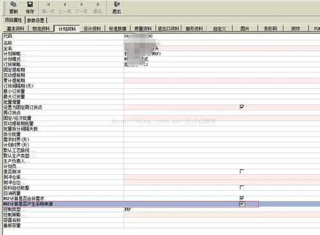This screenshot has height=235, width=320.
Task: Click the 变动提前期 value field
Action: pos(222,75)
